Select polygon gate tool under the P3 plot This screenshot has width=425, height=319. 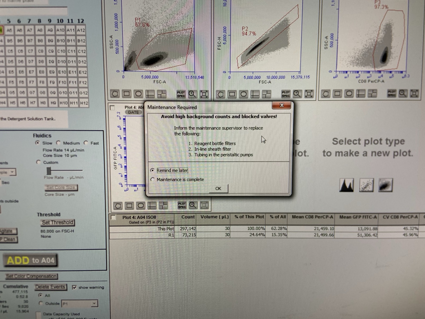tap(326, 94)
